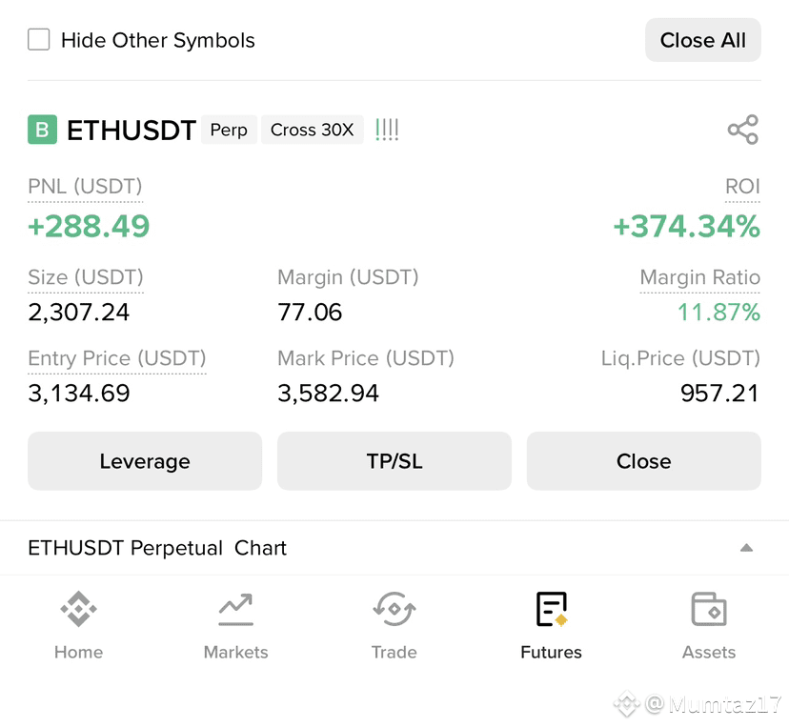Tap the Perp contract type tag
The width and height of the screenshot is (789, 728).
[229, 130]
